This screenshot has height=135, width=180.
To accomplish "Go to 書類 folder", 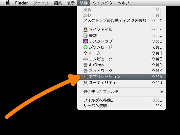I will click(x=122, y=35).
